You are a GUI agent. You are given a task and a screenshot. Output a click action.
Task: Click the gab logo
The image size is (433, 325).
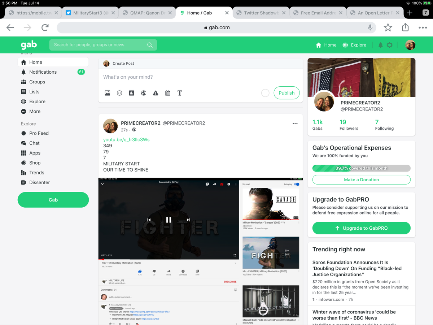coord(29,45)
